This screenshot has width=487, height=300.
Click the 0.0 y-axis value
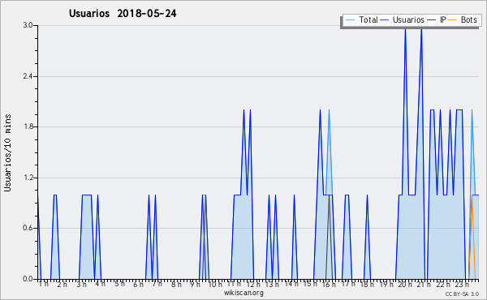pos(28,279)
